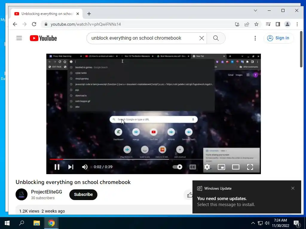Share this page from address bar

[x=247, y=24]
